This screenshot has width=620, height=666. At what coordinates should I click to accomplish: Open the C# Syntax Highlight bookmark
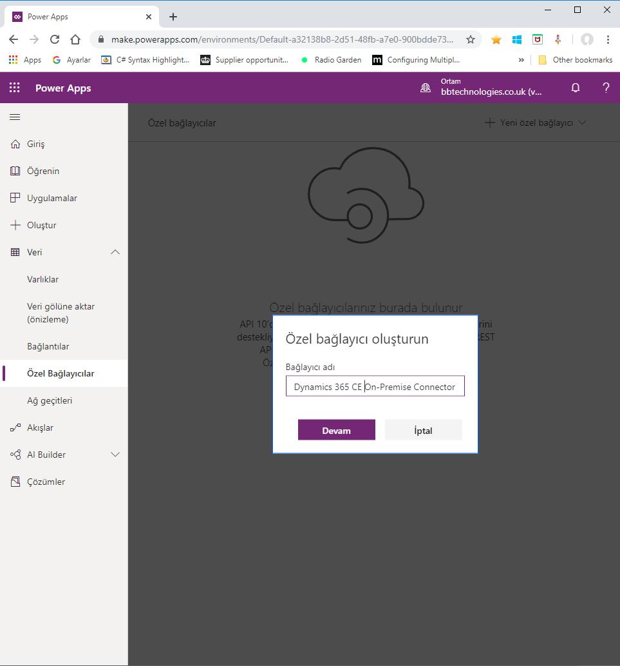click(146, 60)
